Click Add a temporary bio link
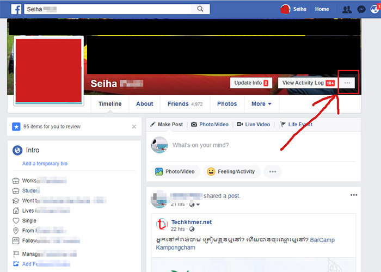 pos(45,163)
